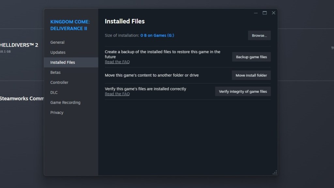The image size is (334, 188).
Task: Maximize the properties window
Action: pyautogui.click(x=265, y=13)
